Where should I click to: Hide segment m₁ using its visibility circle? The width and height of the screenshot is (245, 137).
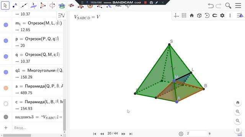6,25
